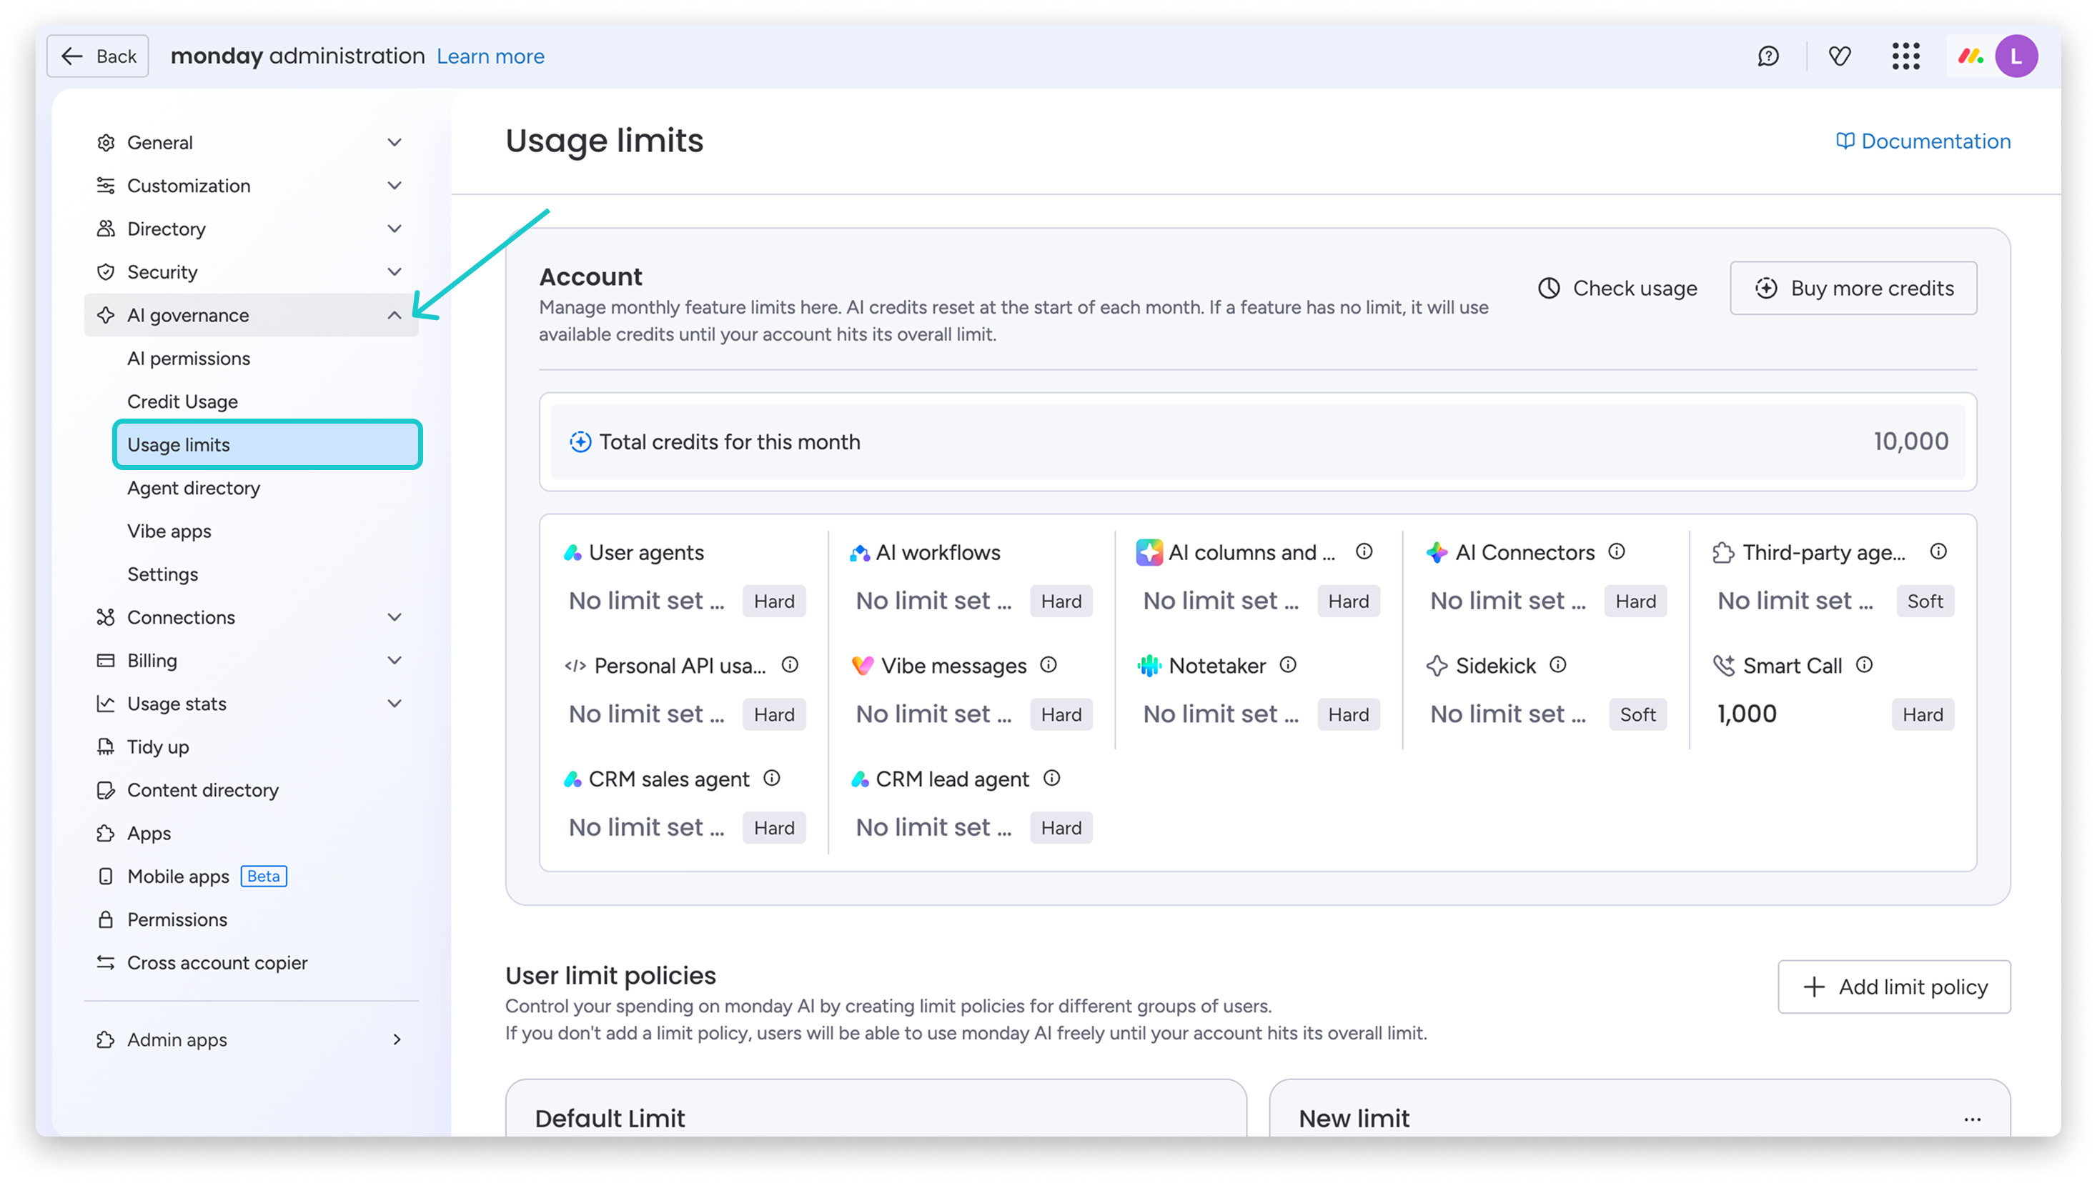Show info for Third-party agents
This screenshot has height=1183, width=2097.
pyautogui.click(x=1939, y=551)
